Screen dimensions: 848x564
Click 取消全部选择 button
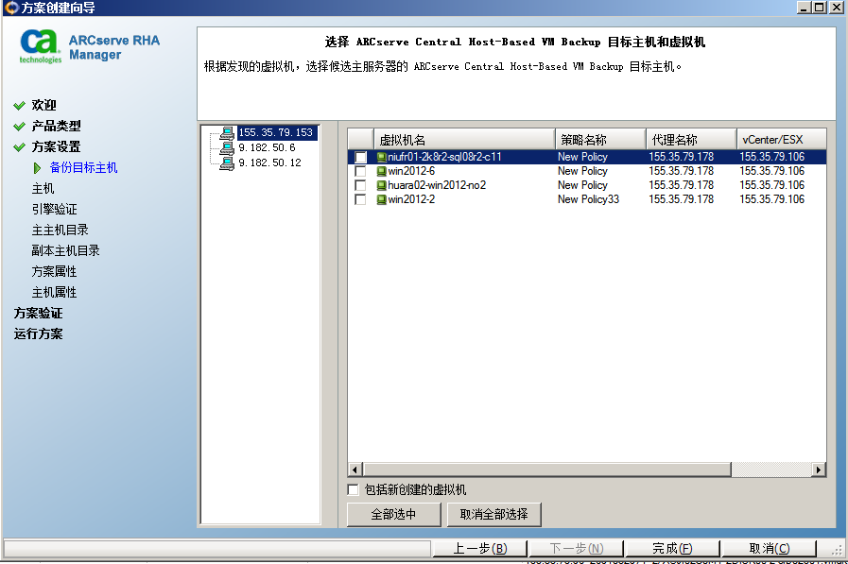(x=493, y=514)
